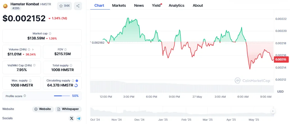Click the Market cap info icon
Screen dimensions: 290x124
click(x=50, y=33)
